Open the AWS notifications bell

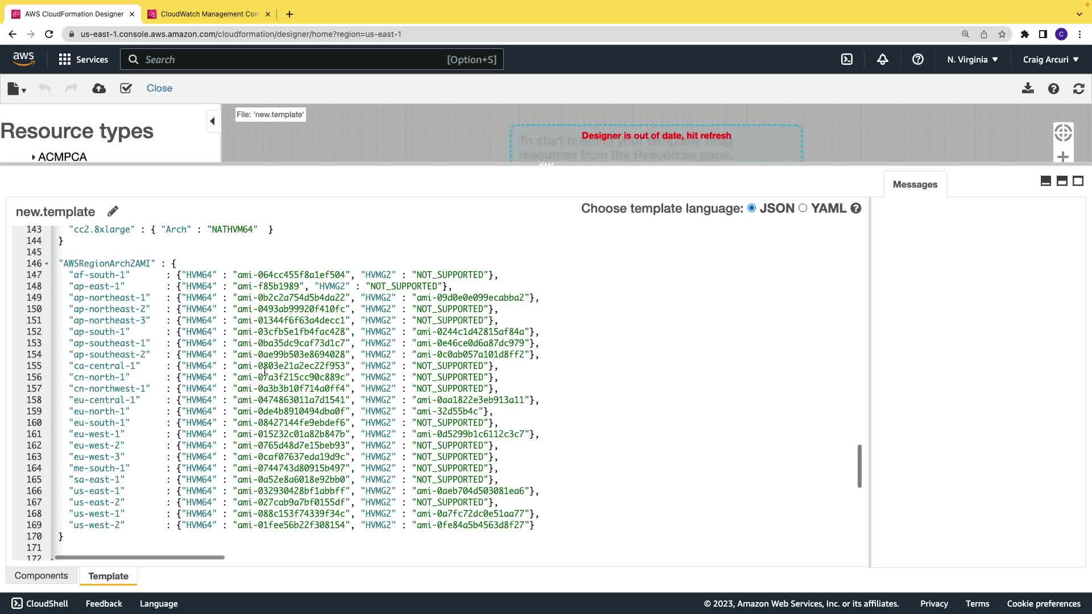click(882, 59)
